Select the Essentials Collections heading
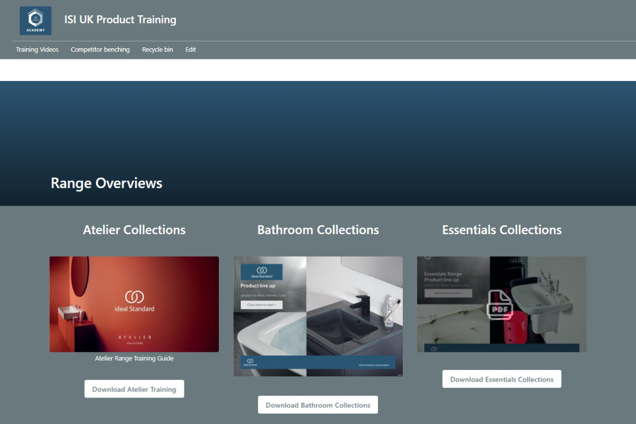 501,230
